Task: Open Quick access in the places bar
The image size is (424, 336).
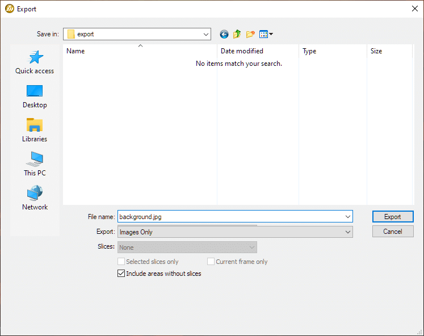Action: [x=35, y=62]
